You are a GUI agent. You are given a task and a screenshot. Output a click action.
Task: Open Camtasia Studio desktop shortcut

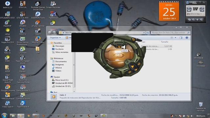point(23,96)
